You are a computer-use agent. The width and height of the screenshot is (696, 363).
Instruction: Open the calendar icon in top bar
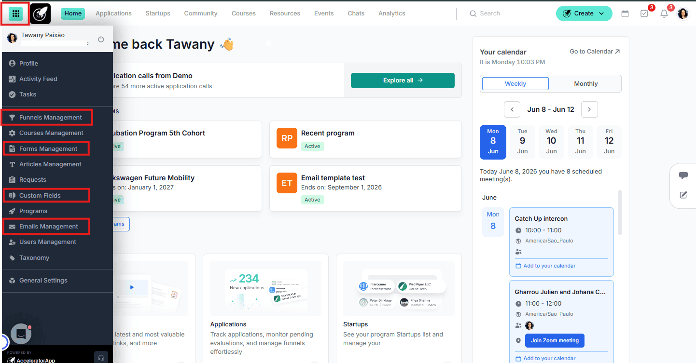pos(625,13)
